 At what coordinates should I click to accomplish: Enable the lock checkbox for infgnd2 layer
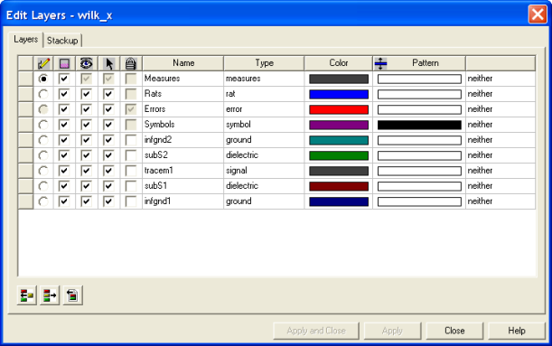coord(131,140)
